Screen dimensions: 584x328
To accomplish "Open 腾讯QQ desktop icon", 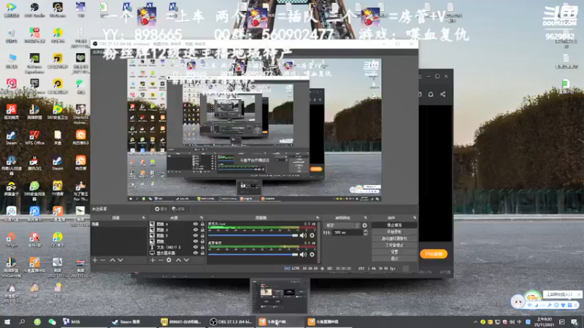I will pos(34,163).
